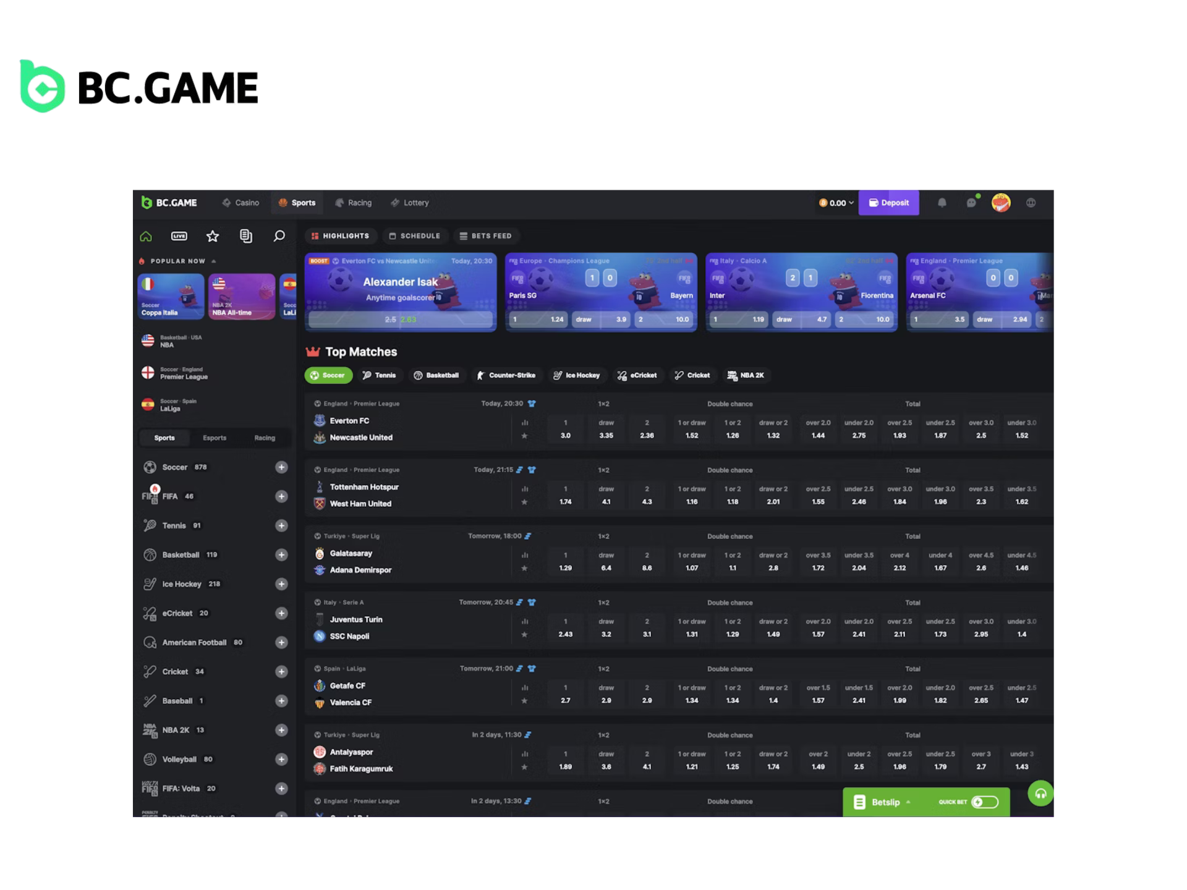Image resolution: width=1187 pixels, height=890 pixels.
Task: Favorite the Antalyaspor vs Fatih Karagumruk star
Action: pos(525,766)
